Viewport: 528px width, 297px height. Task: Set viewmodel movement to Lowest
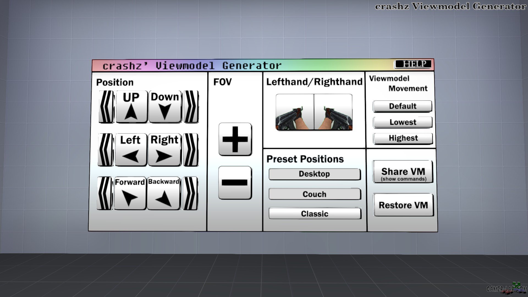403,122
